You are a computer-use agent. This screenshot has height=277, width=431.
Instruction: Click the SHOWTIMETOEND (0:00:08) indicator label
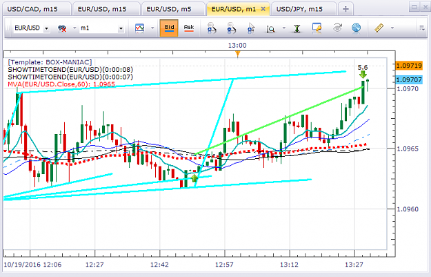click(70, 70)
